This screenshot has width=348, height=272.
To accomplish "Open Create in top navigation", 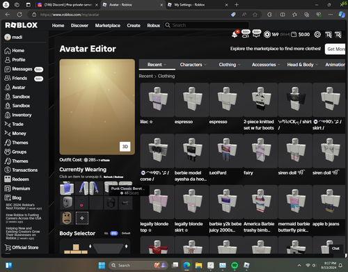I will click(134, 25).
